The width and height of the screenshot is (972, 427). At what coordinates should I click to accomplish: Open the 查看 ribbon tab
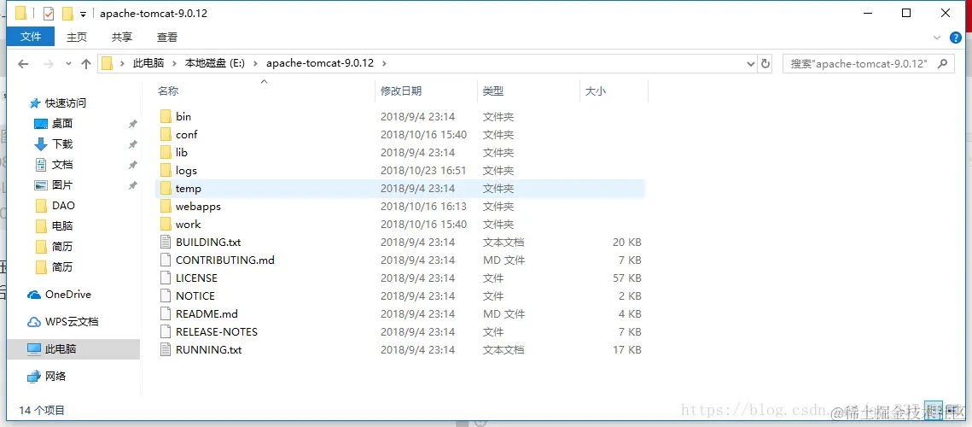tap(167, 38)
